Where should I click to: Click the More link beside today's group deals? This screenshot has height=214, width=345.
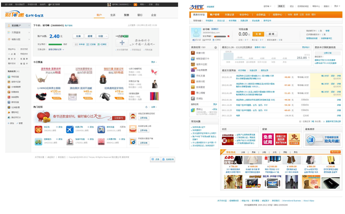click(x=153, y=62)
